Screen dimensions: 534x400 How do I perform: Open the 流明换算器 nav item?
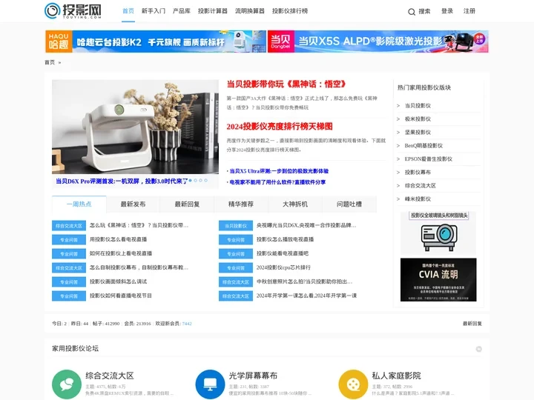pos(250,11)
